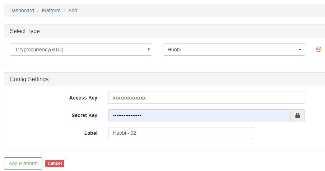Cancel adding the platform
325x171 pixels.
tap(55, 163)
